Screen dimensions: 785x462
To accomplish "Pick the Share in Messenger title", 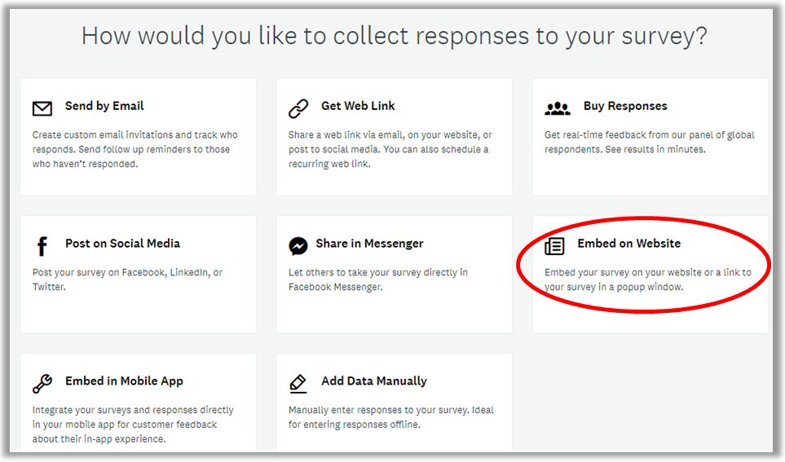I will (x=369, y=244).
